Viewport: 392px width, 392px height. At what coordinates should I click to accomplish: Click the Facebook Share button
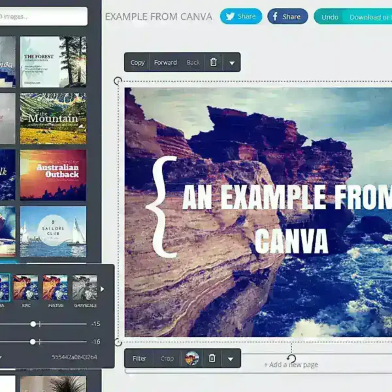tap(287, 16)
